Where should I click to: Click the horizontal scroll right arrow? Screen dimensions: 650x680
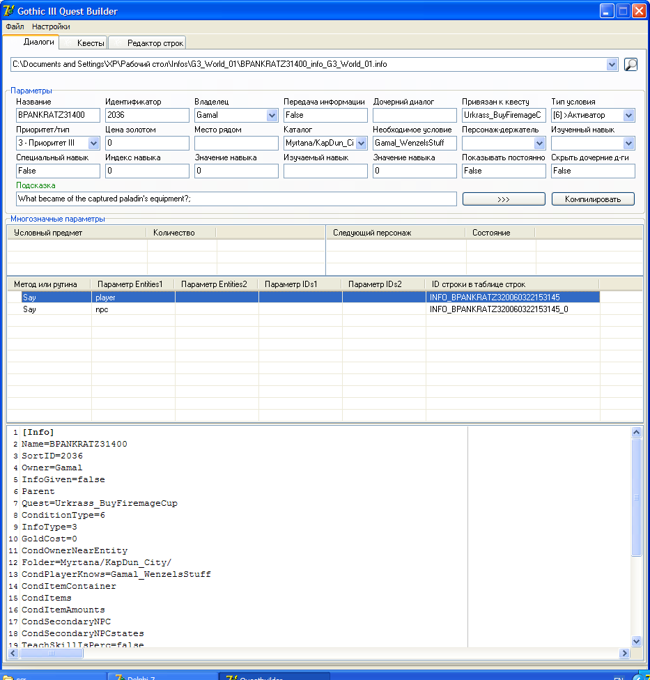coord(624,653)
